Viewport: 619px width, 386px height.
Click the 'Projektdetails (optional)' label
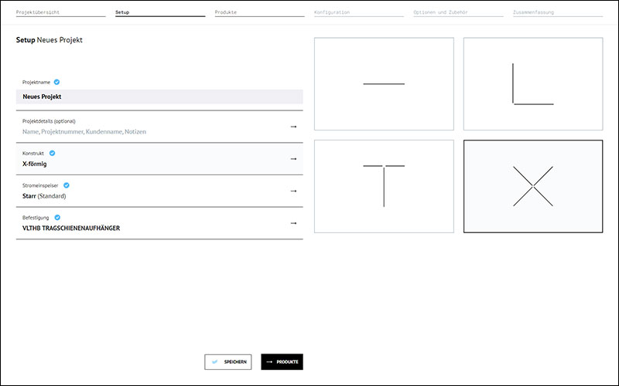49,121
